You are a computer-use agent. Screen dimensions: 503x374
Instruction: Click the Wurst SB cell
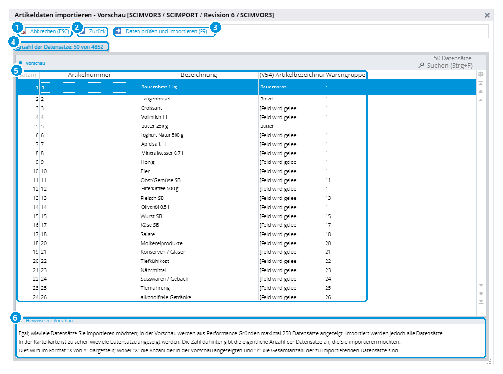199,216
